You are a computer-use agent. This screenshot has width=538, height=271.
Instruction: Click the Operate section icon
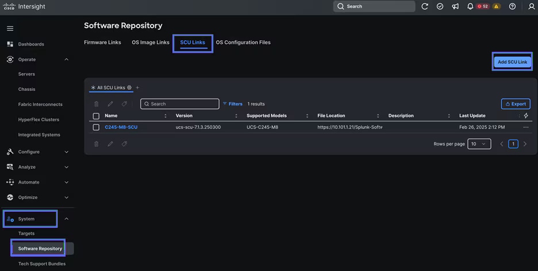tap(10, 59)
